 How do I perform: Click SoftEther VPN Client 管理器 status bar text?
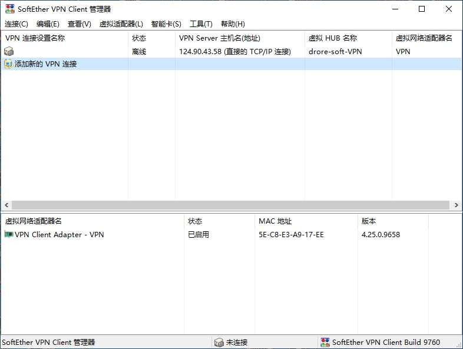[48, 342]
